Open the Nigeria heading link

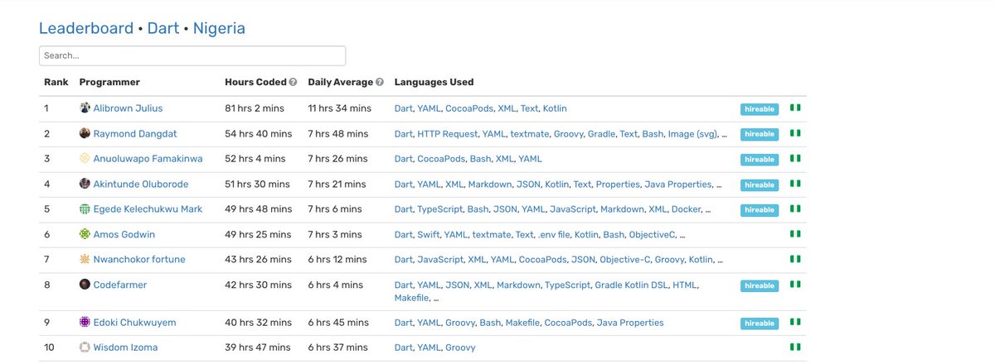pyautogui.click(x=219, y=28)
